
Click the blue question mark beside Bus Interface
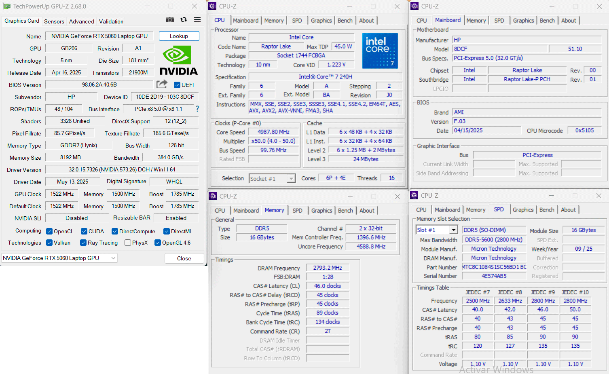coord(197,109)
